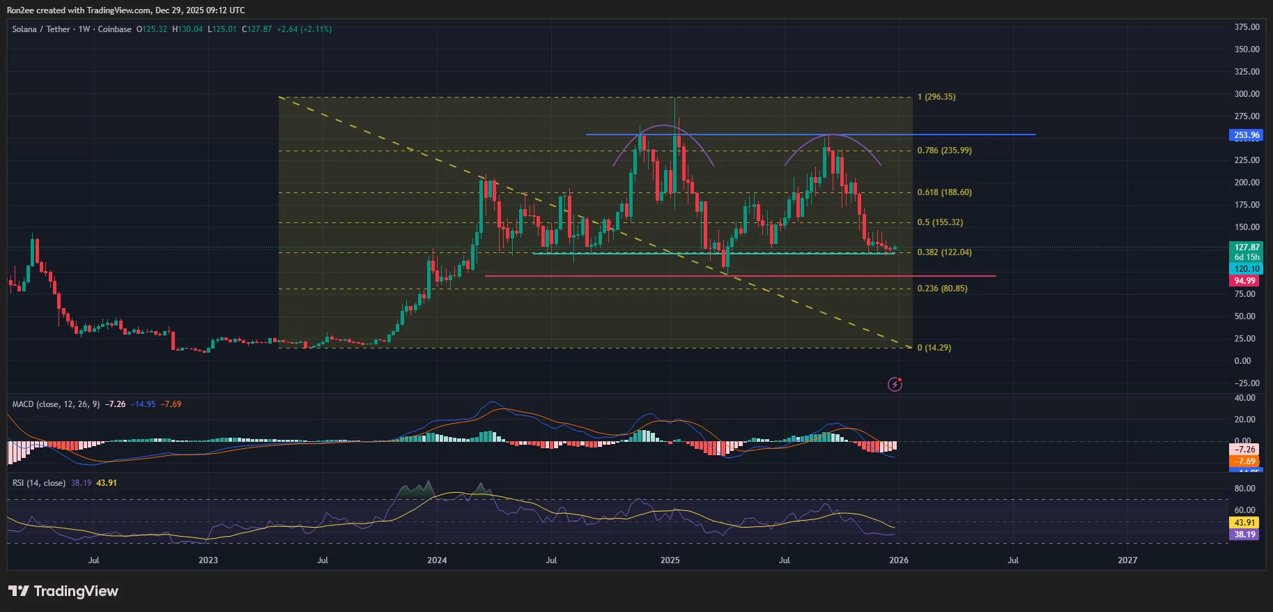Open the MACD (close, 12, 26, 9) legend
This screenshot has width=1273, height=612.
pyautogui.click(x=56, y=404)
